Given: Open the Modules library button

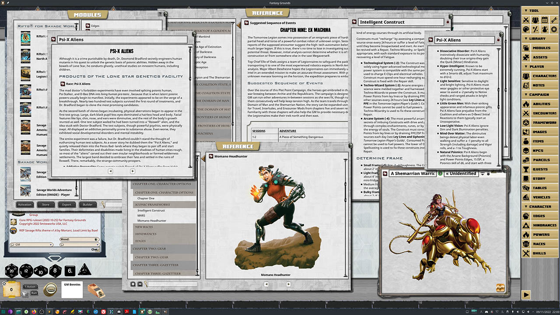Looking at the screenshot, I should coord(541,48).
